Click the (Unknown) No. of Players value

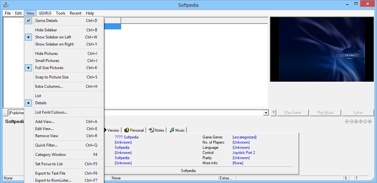pos(241,142)
